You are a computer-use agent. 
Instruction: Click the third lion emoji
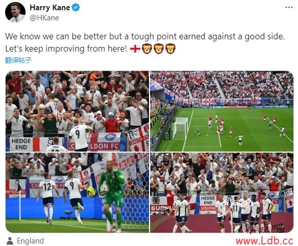170,49
